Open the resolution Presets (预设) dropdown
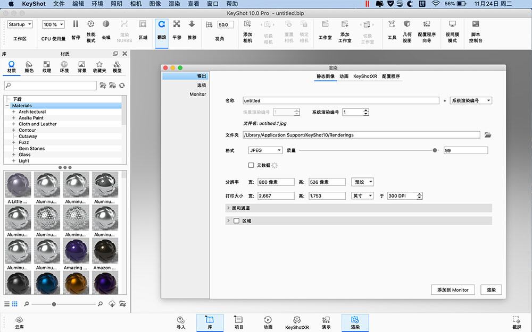The height and width of the screenshot is (332, 532). pyautogui.click(x=362, y=182)
